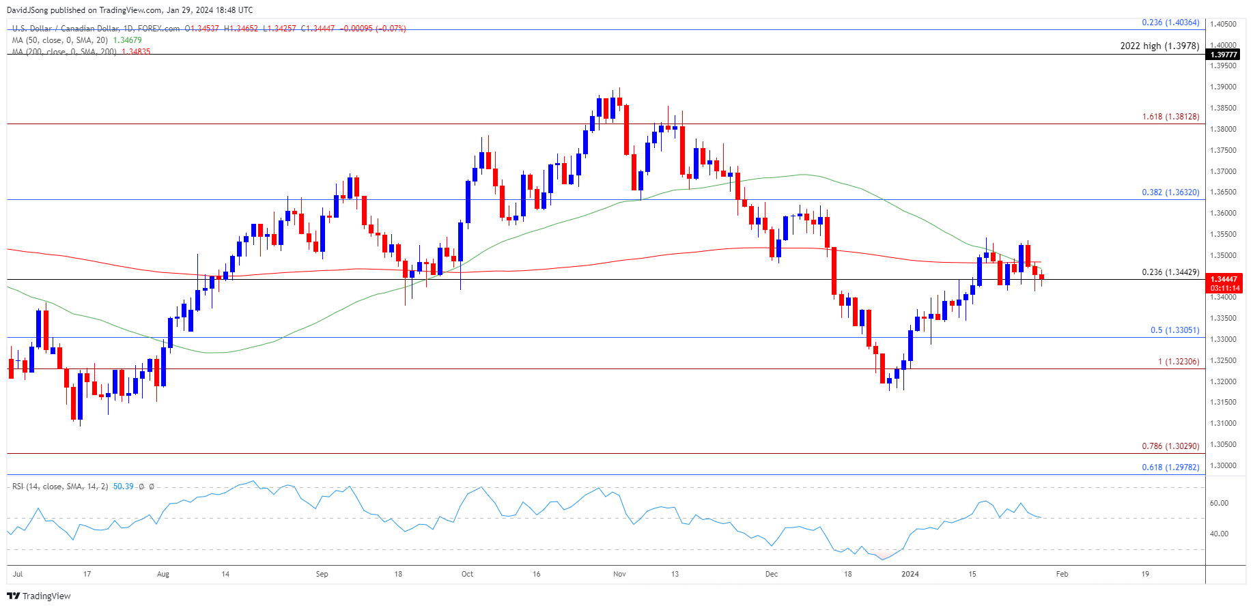Click the 1.34000 price axis label

tap(1223, 297)
